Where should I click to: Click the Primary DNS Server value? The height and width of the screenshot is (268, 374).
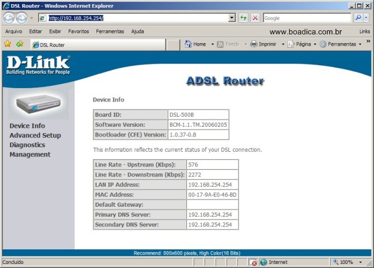(x=210, y=215)
